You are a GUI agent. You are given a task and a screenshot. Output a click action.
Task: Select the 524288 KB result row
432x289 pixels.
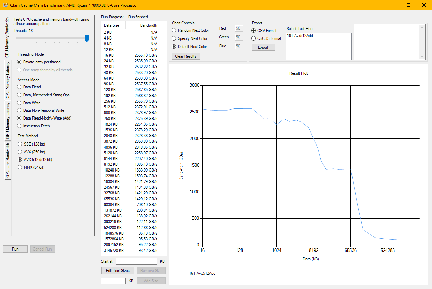pyautogui.click(x=131, y=227)
